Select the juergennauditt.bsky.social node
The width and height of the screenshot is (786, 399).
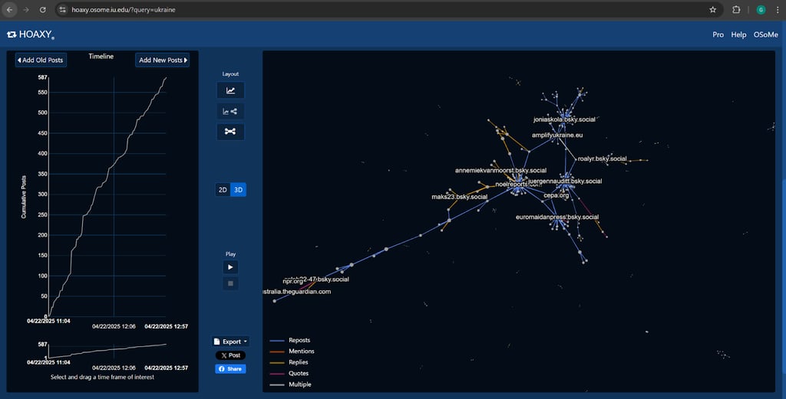[565, 181]
